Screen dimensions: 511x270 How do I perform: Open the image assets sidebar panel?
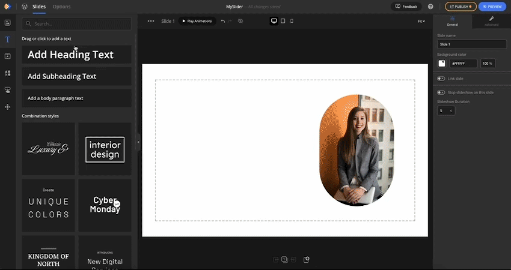(x=7, y=23)
